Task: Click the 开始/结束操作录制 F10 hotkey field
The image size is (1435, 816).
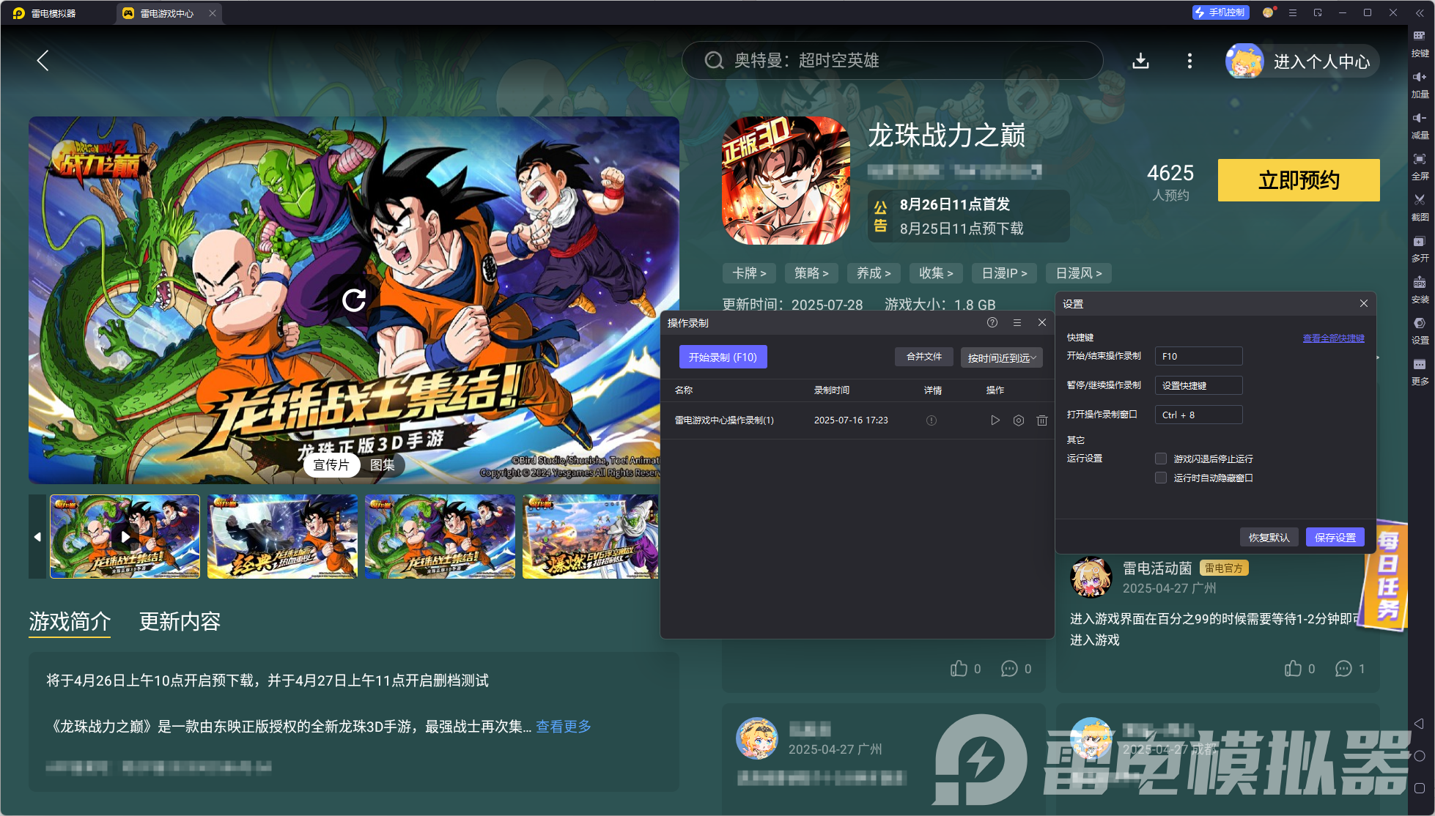Action: pyautogui.click(x=1198, y=356)
